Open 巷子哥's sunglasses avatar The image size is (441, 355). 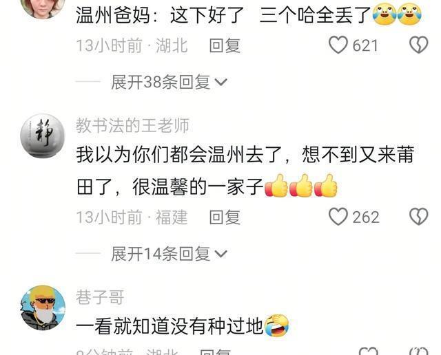(43, 308)
